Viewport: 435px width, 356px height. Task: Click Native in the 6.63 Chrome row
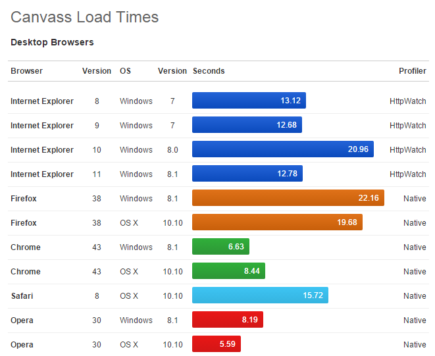click(415, 247)
